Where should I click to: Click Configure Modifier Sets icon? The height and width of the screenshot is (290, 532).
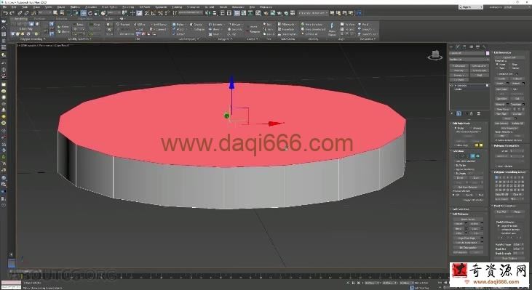click(x=479, y=114)
